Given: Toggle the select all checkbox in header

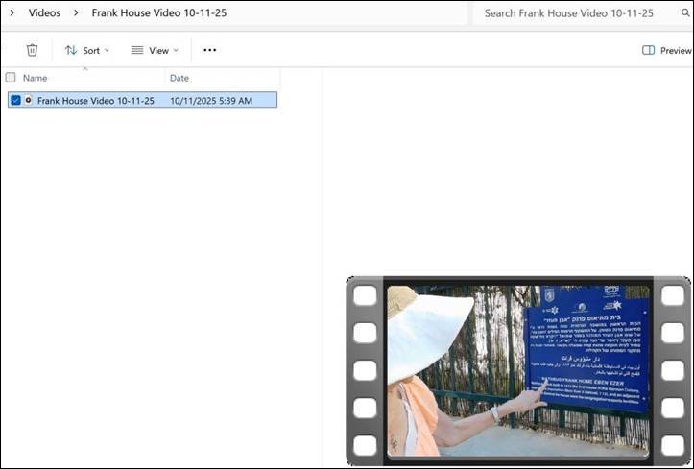Looking at the screenshot, I should (x=11, y=78).
